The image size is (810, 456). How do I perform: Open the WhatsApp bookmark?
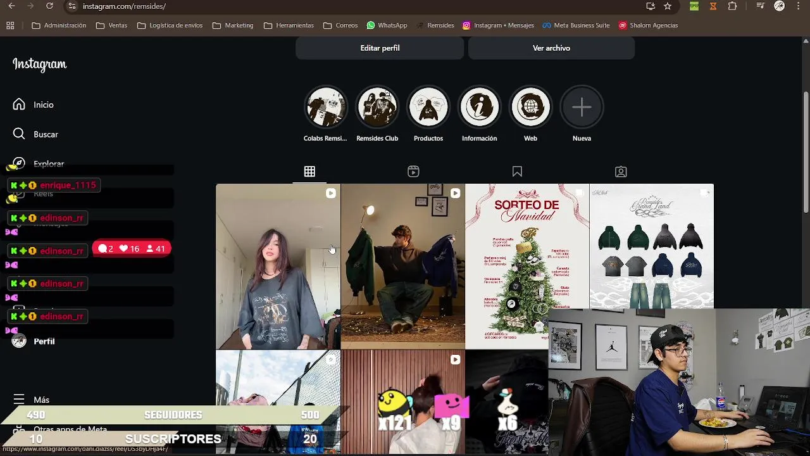pyautogui.click(x=387, y=25)
